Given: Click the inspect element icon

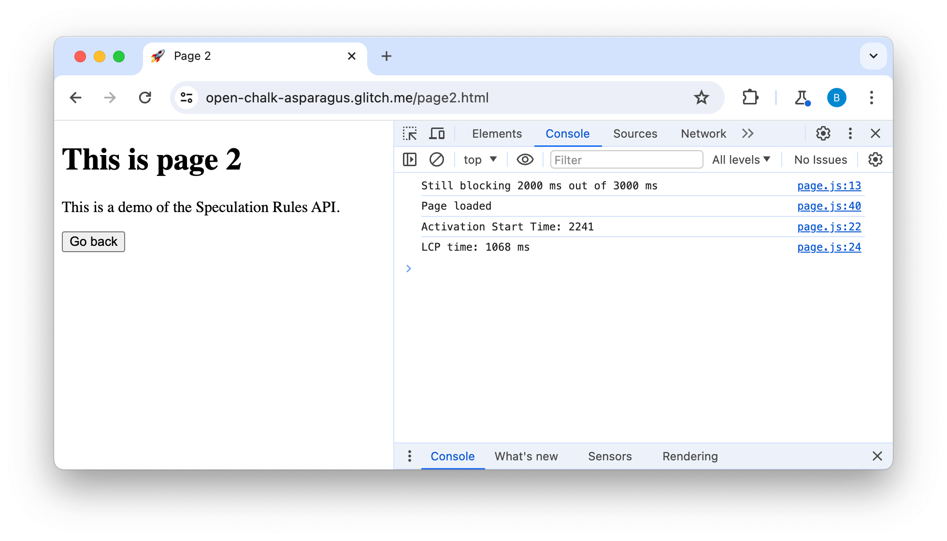Looking at the screenshot, I should click(410, 133).
